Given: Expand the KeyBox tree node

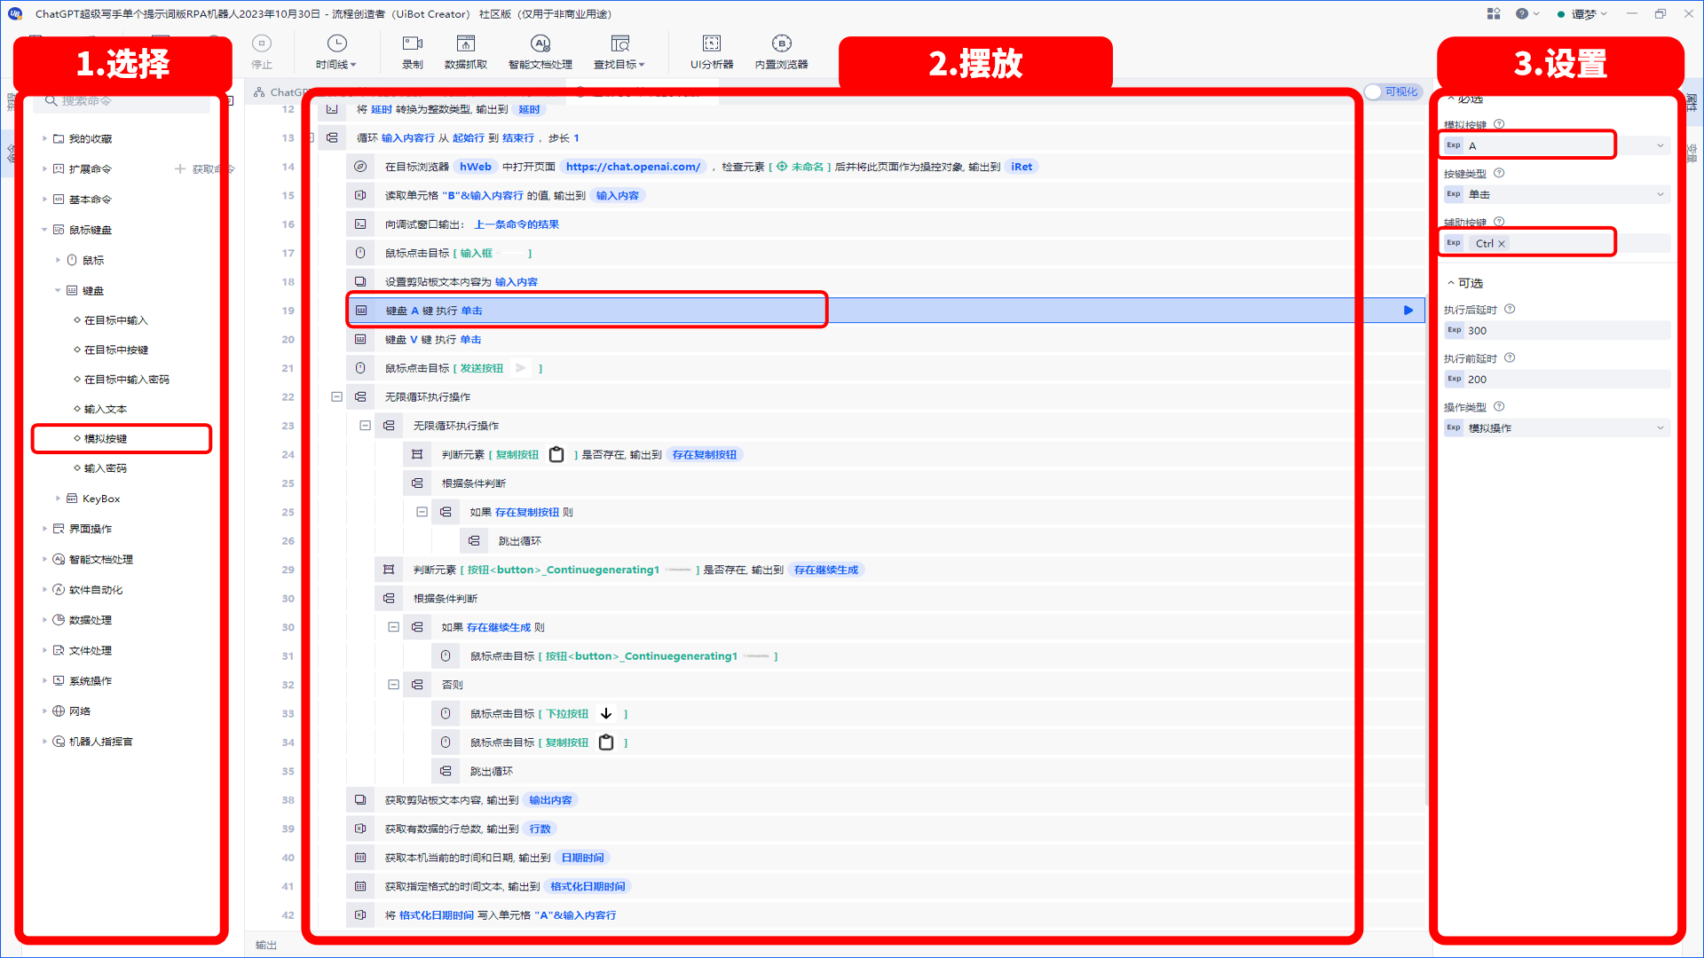Looking at the screenshot, I should coord(58,499).
